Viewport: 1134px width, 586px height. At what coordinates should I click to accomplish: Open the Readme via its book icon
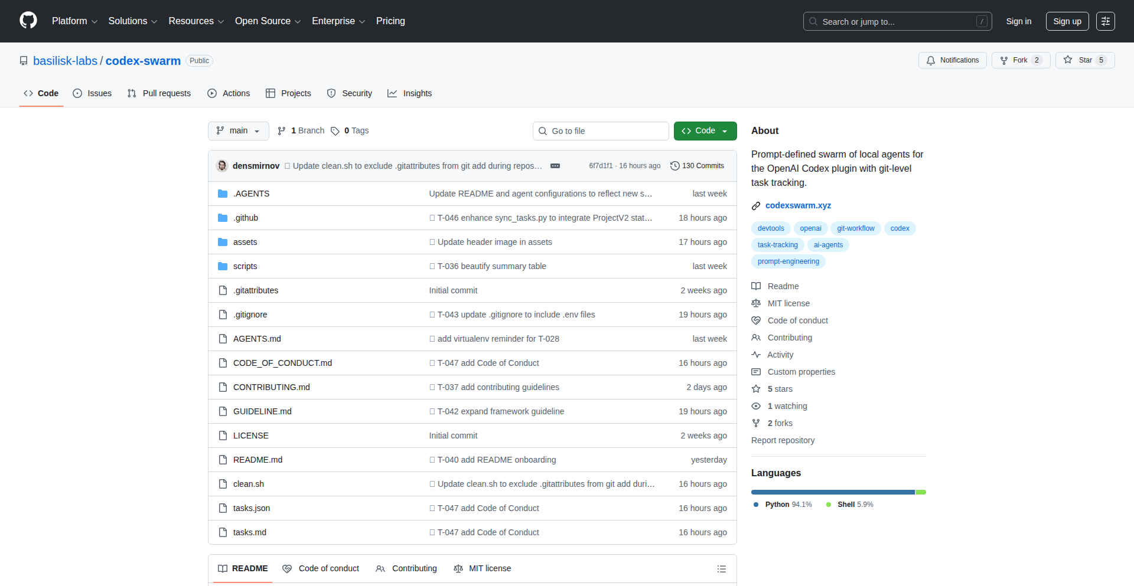(757, 286)
